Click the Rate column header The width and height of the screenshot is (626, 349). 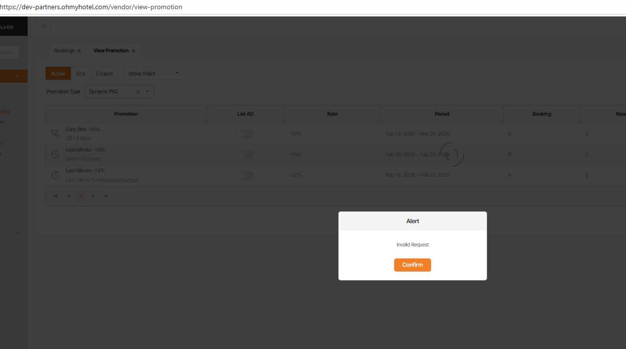pyautogui.click(x=333, y=114)
